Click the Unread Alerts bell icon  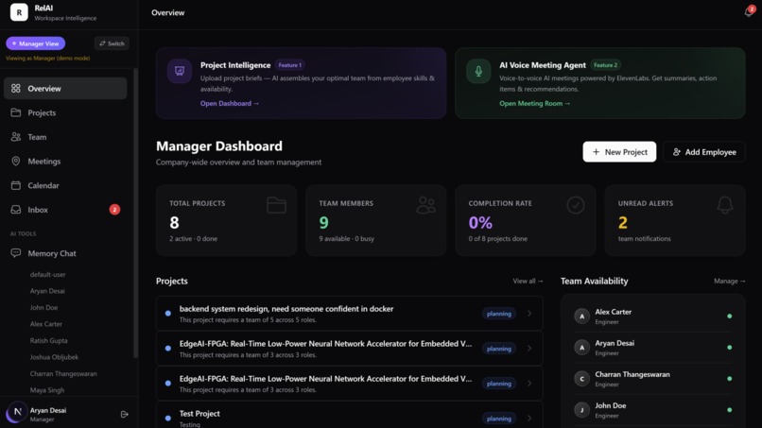pyautogui.click(x=725, y=205)
